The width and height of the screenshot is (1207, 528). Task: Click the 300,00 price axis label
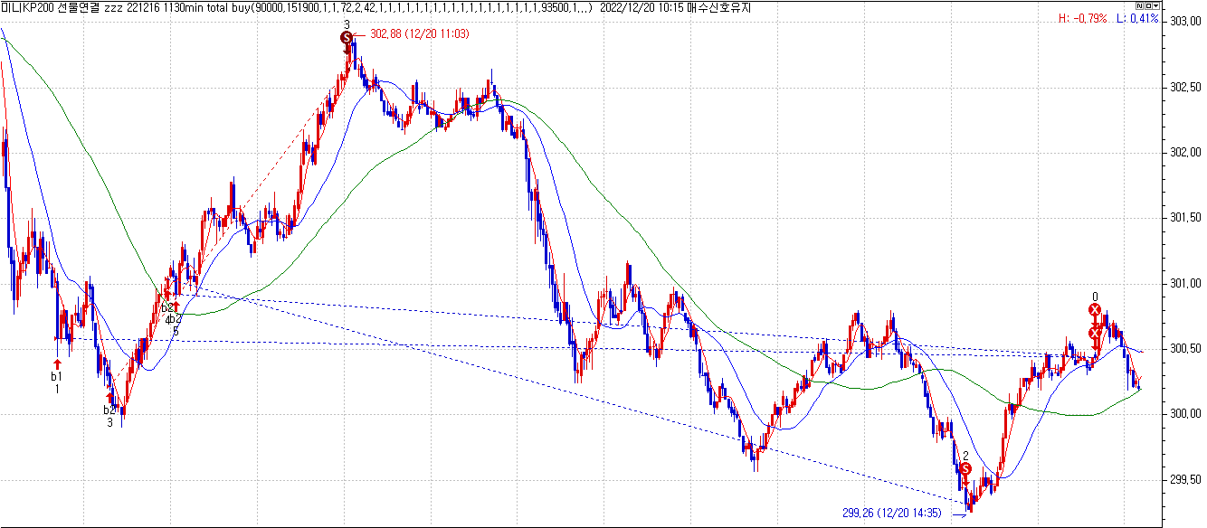point(1185,414)
